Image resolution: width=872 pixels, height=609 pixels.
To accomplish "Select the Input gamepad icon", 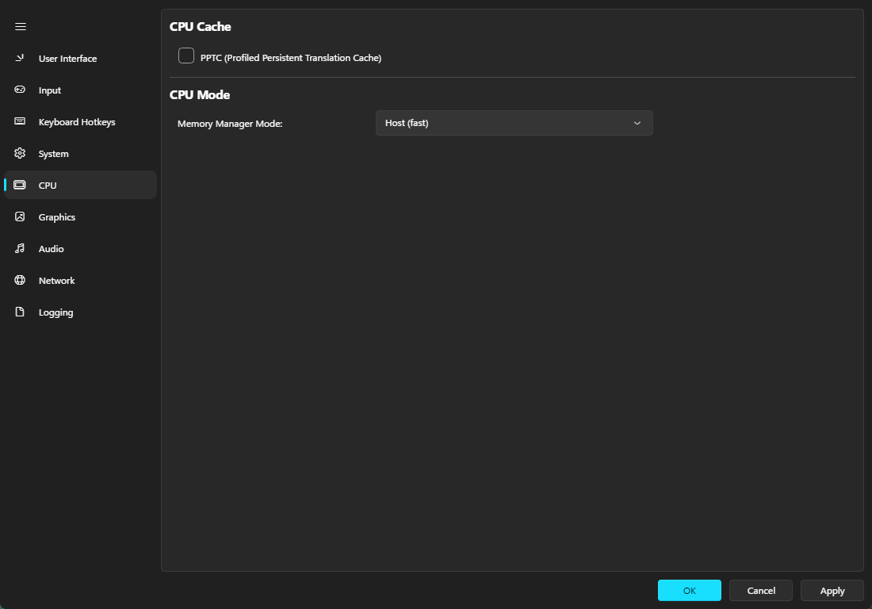I will pos(20,90).
